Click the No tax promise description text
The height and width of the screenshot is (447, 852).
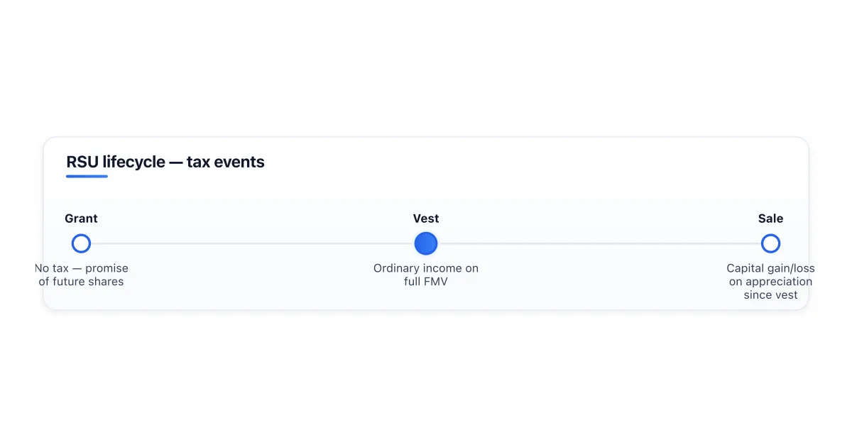click(82, 275)
